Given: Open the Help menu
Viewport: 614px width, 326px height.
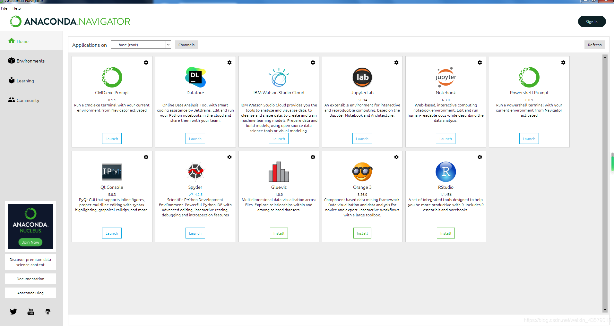Looking at the screenshot, I should click(17, 8).
